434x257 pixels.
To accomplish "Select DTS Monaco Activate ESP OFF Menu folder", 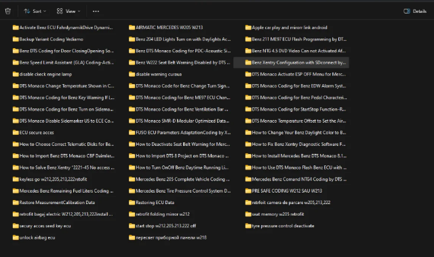I will click(x=299, y=74).
